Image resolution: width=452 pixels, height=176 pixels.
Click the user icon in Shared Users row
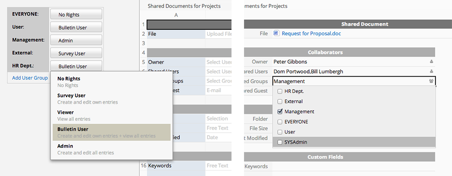coord(431,71)
